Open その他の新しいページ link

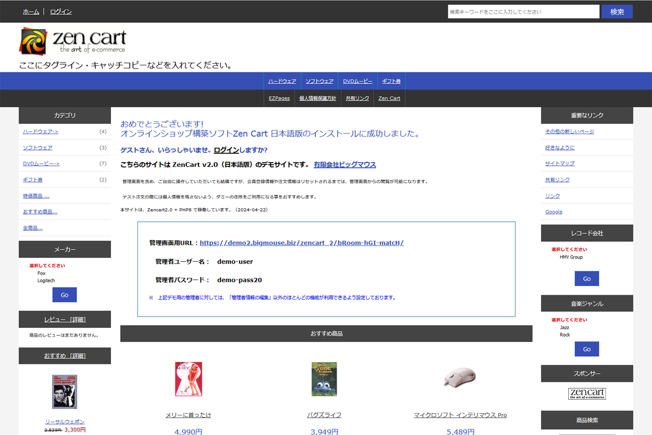point(569,132)
